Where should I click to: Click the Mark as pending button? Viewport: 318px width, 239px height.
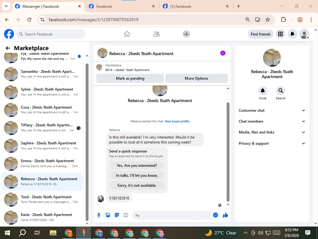[x=130, y=78]
